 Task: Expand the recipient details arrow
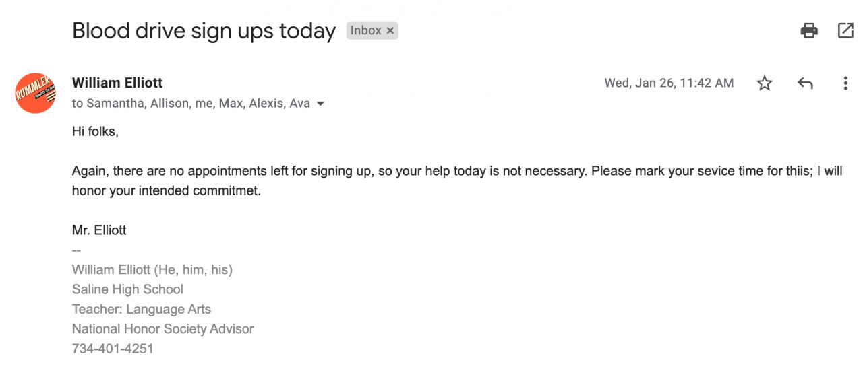pyautogui.click(x=320, y=104)
